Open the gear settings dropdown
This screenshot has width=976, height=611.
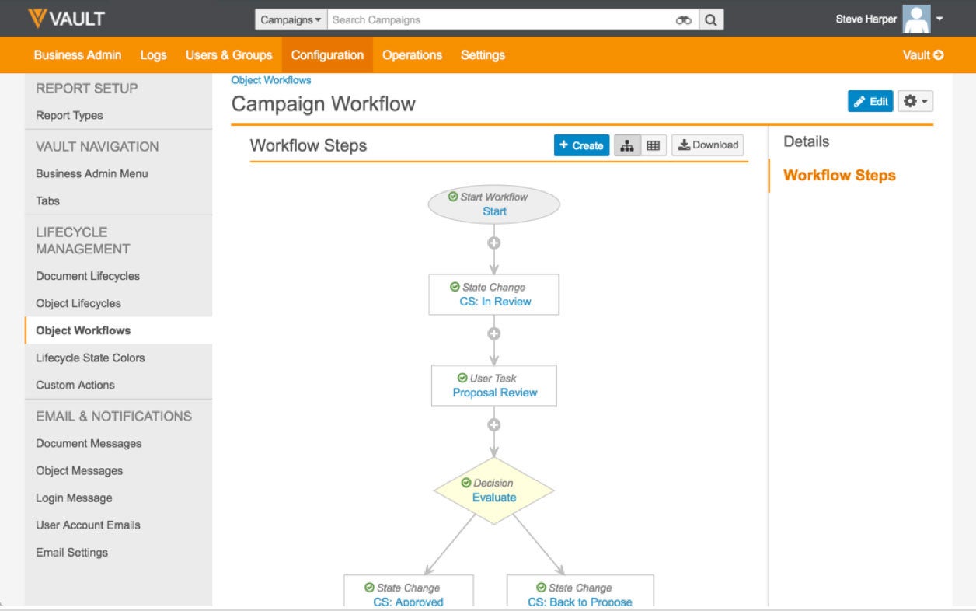pyautogui.click(x=915, y=101)
